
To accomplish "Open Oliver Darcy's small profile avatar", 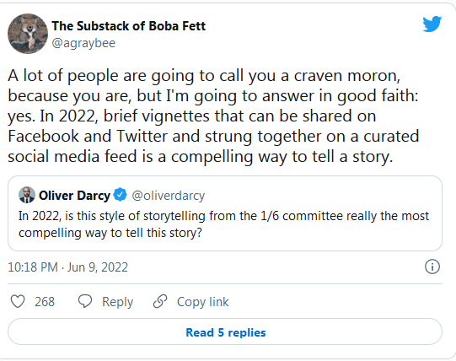I will (27, 195).
